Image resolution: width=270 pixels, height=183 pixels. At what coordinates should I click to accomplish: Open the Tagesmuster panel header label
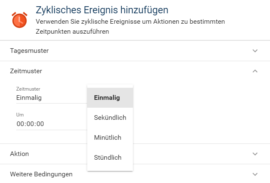pos(29,51)
